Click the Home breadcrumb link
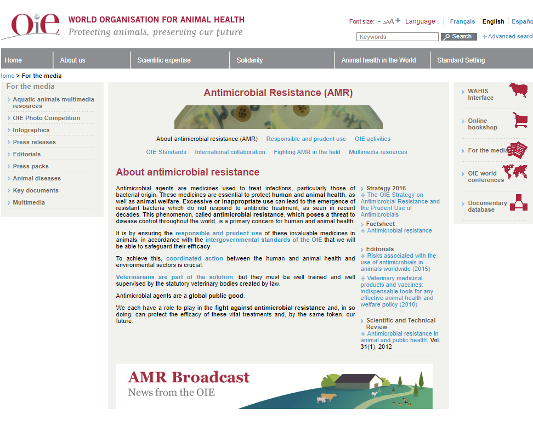Image resolution: width=533 pixels, height=425 pixels. click(8, 76)
